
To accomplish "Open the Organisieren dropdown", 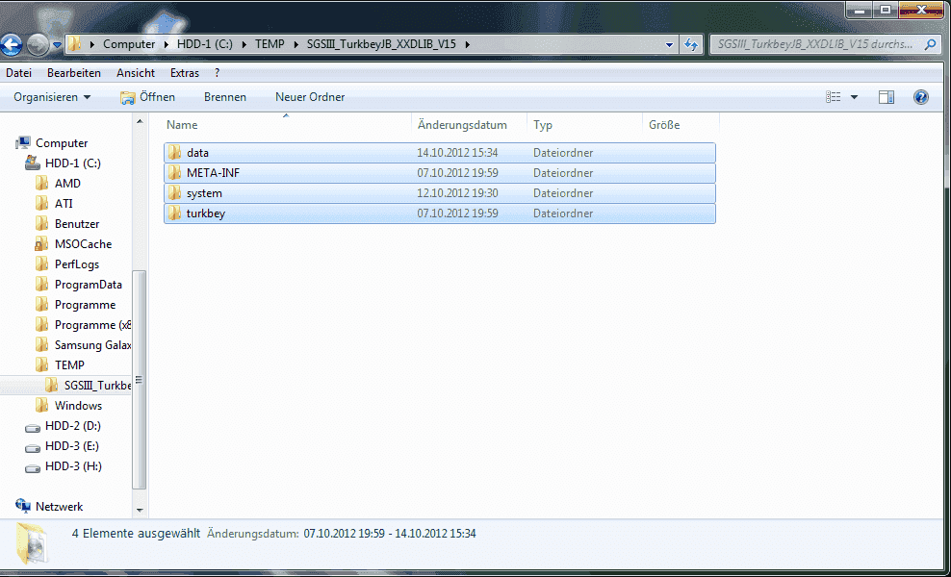I will coord(52,97).
